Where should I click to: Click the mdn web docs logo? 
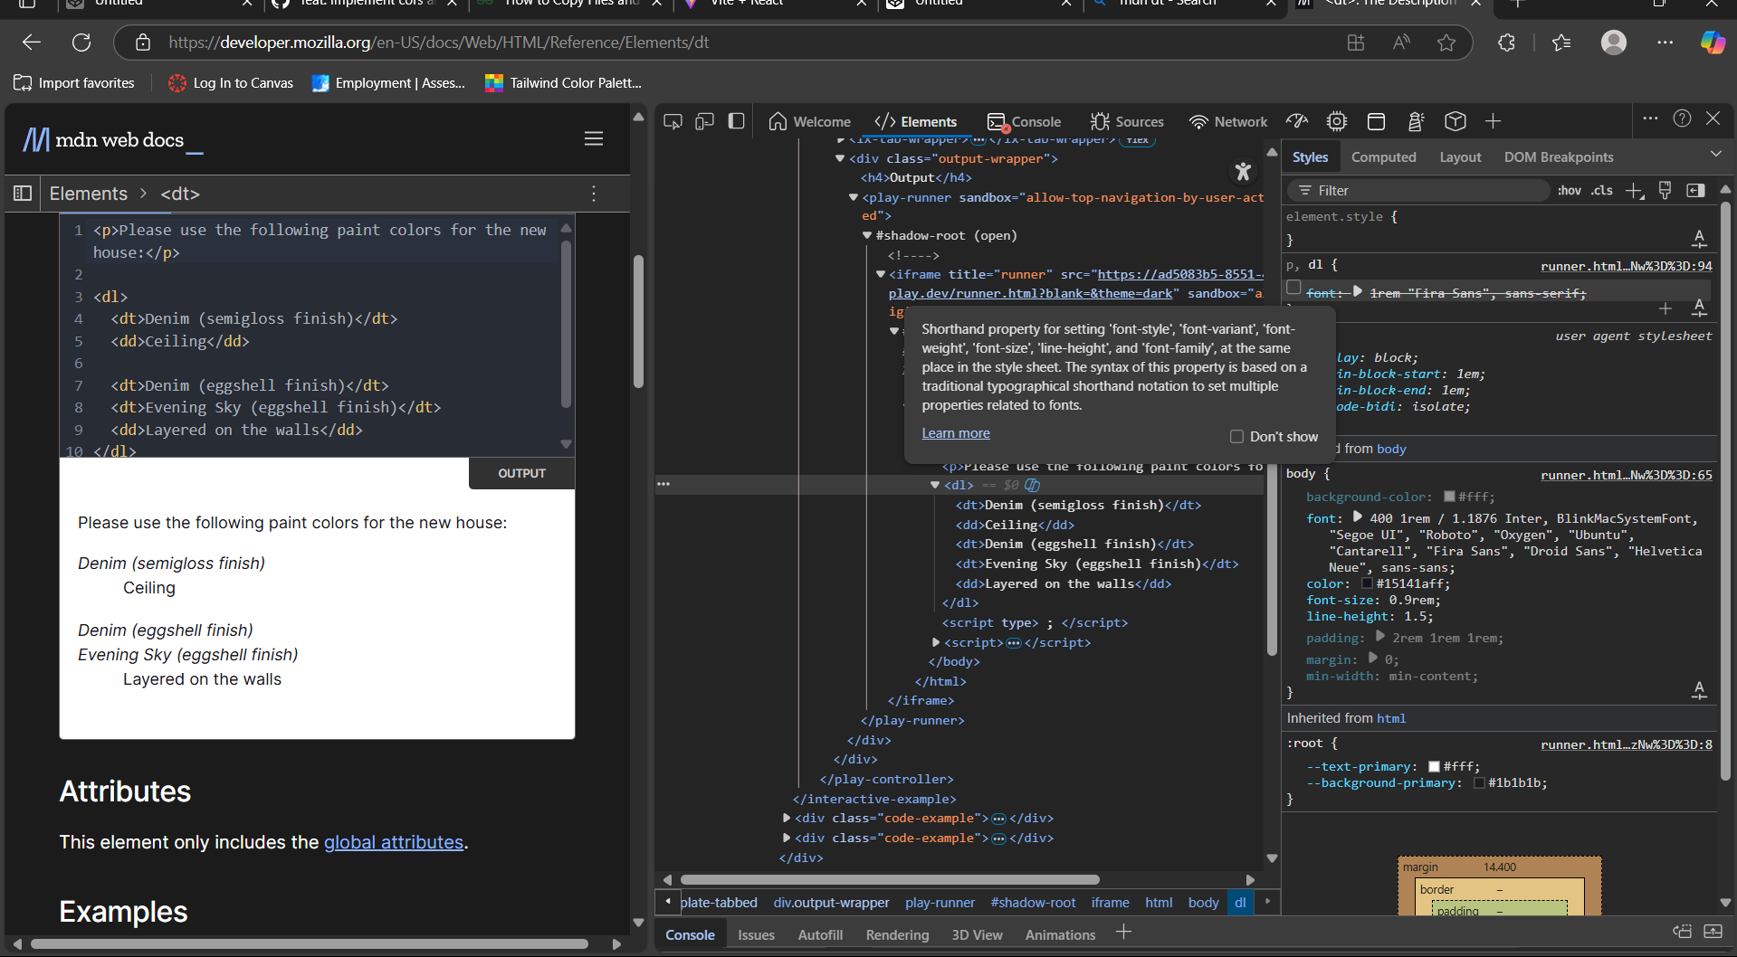point(113,139)
